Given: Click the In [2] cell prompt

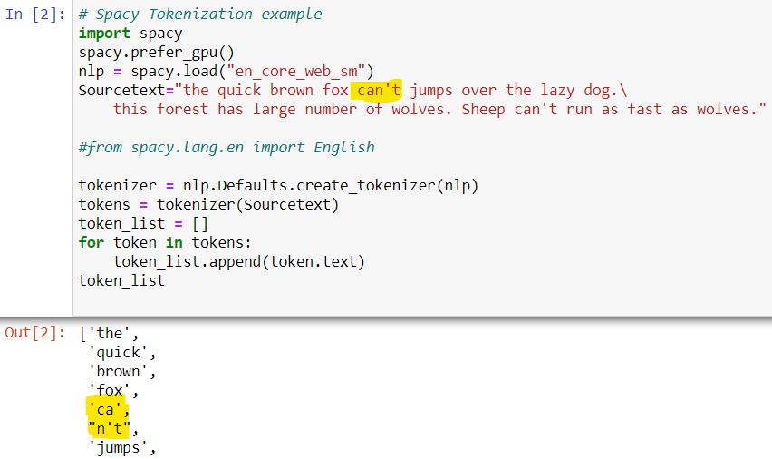Looking at the screenshot, I should pos(34,15).
